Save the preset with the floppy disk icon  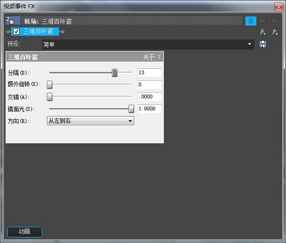click(x=263, y=44)
